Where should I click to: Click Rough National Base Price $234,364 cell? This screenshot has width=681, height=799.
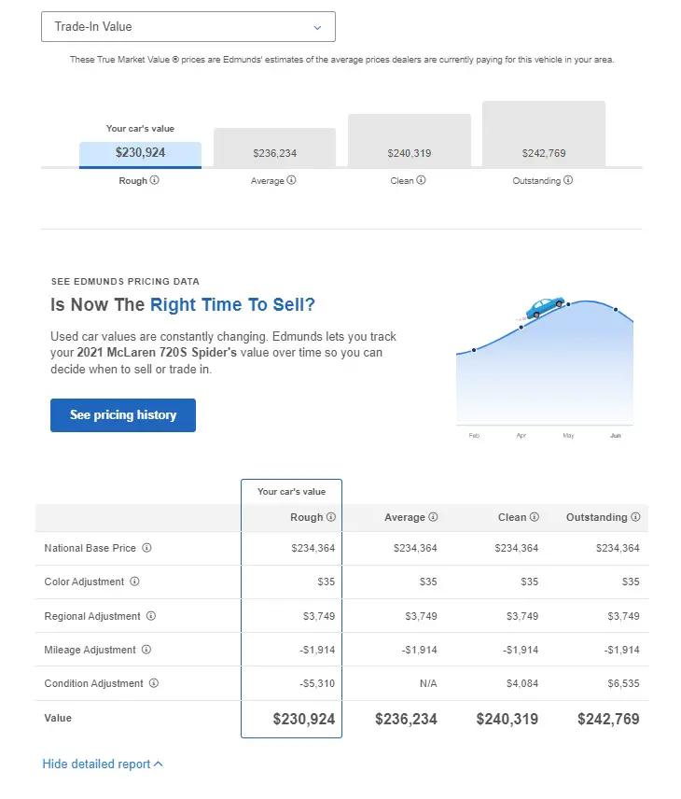[313, 548]
